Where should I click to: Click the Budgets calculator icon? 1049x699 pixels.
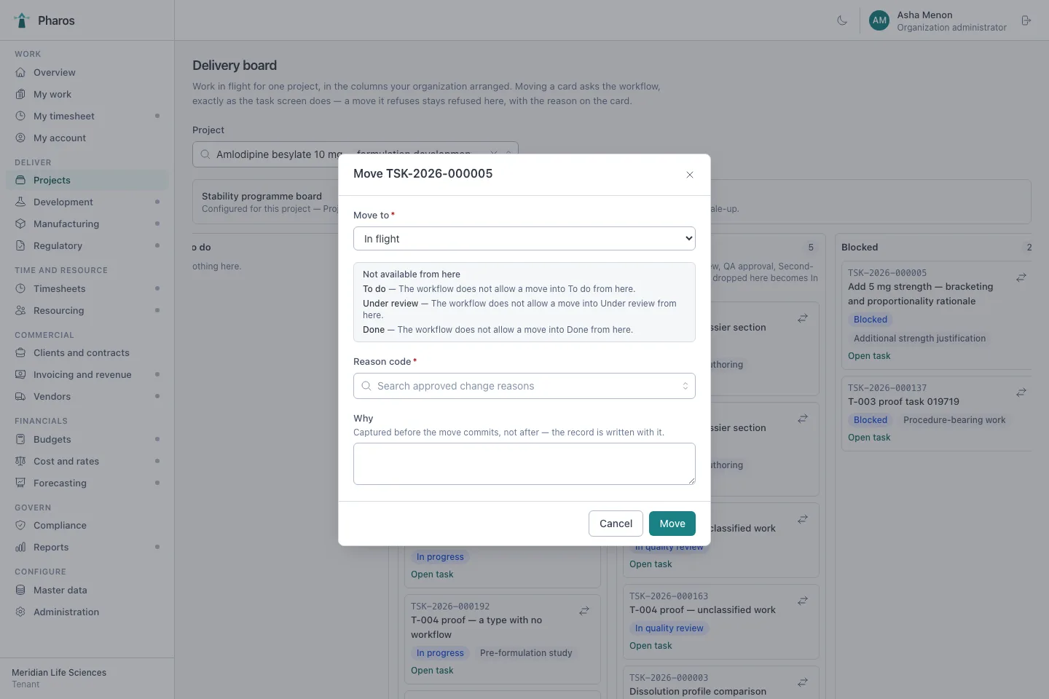(20, 439)
